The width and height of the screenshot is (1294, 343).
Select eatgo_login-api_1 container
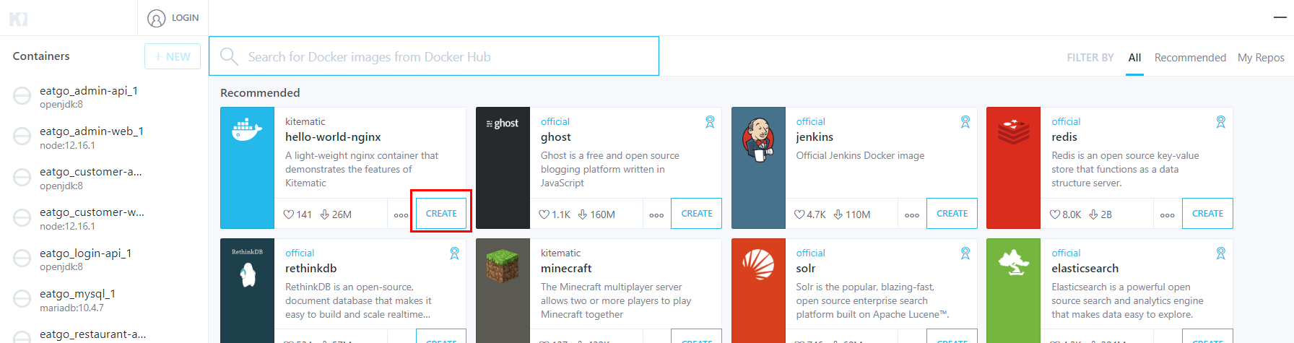point(104,259)
